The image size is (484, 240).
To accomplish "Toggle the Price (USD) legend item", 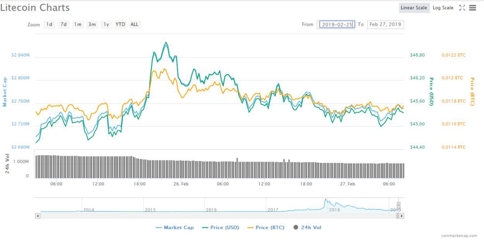I will pyautogui.click(x=221, y=227).
